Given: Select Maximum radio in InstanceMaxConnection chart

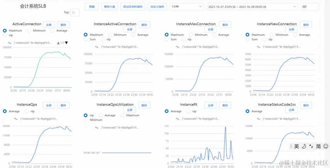Looking at the screenshot, I should pyautogui.click(x=167, y=35).
